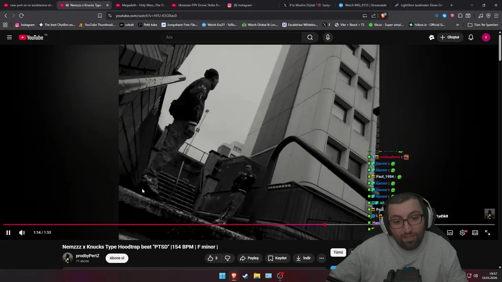Focus the YouTube Ara search field
Image resolution: width=502 pixels, height=282 pixels.
(x=231, y=37)
